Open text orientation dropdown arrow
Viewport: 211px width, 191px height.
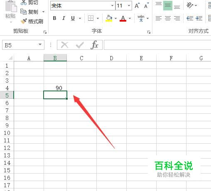(196, 5)
